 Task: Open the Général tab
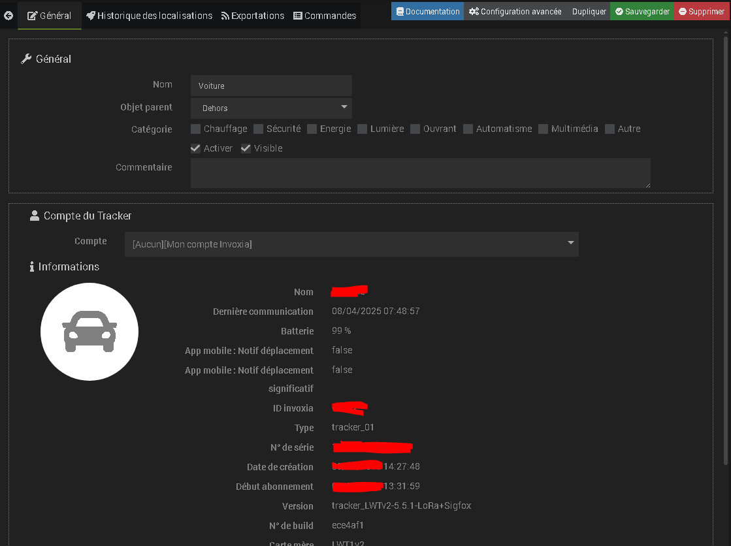click(x=50, y=16)
